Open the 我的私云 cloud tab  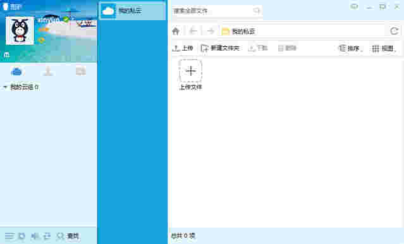click(x=132, y=11)
